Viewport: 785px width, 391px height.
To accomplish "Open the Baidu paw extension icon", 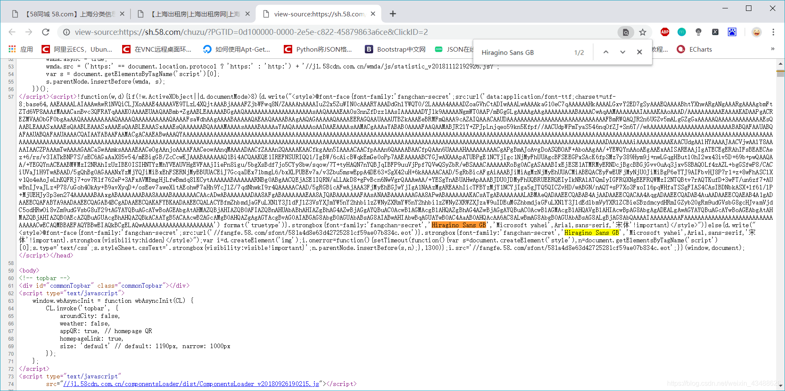I will [x=732, y=32].
